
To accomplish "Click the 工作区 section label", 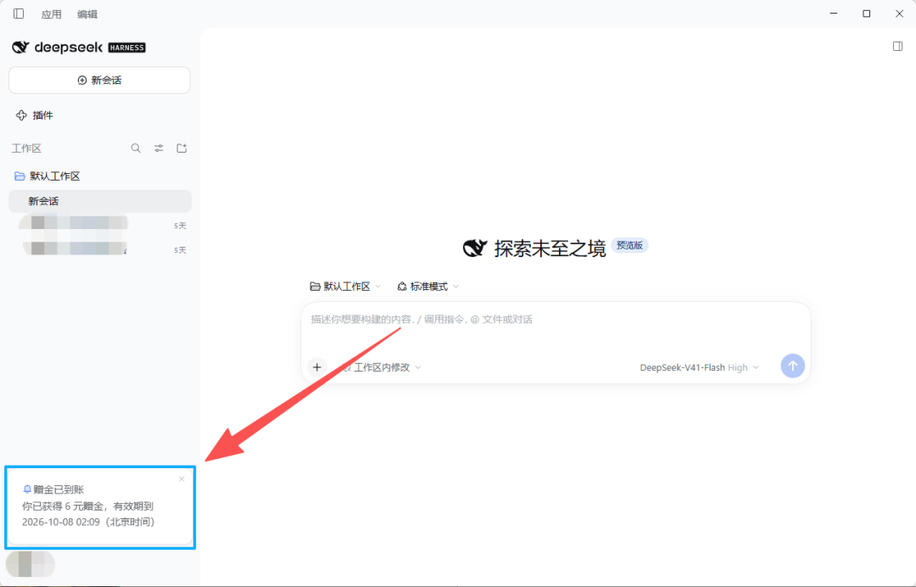I will (26, 148).
